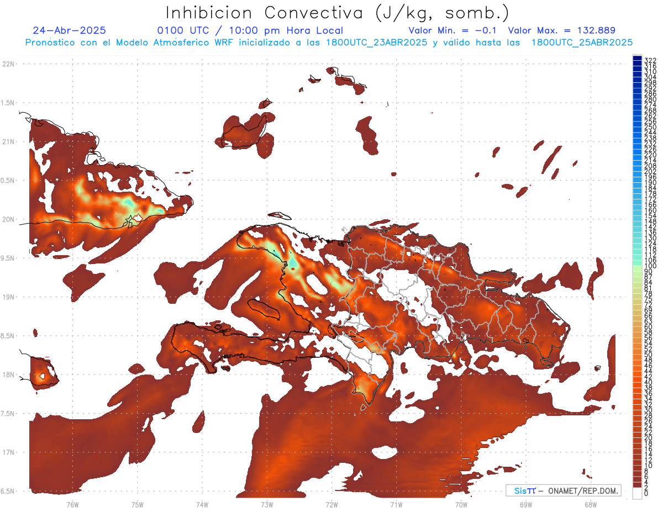Click the 72W longitude label
The image size is (663, 512).
pyautogui.click(x=331, y=504)
